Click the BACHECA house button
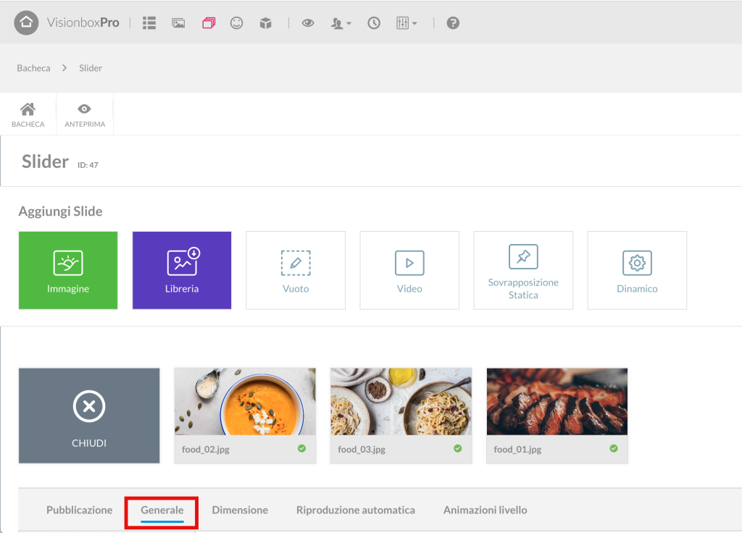The image size is (742, 533). coord(28,114)
